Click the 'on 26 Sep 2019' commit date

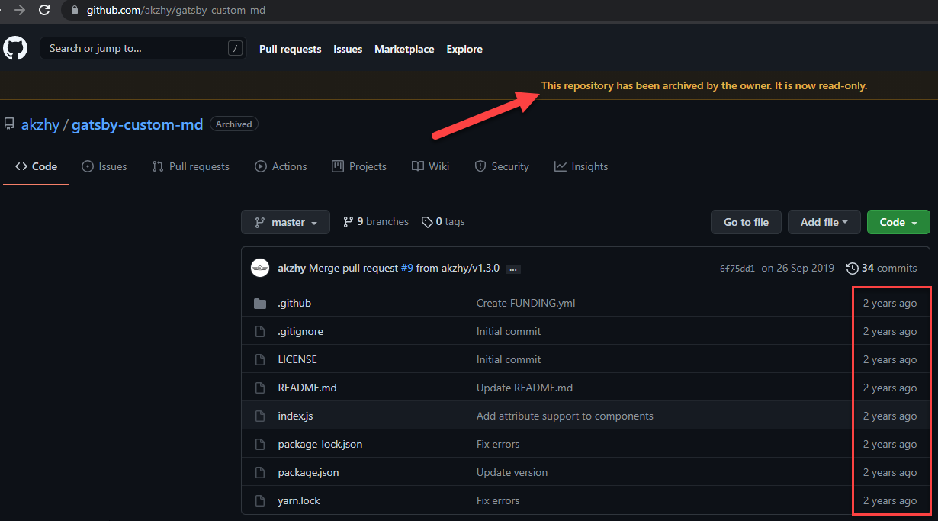pyautogui.click(x=798, y=268)
